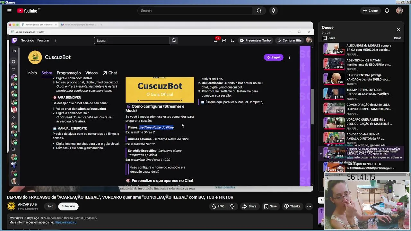The height and width of the screenshot is (231, 411).
Task: Open Clique aqui para ler o Manual Completo
Action: click(x=234, y=102)
